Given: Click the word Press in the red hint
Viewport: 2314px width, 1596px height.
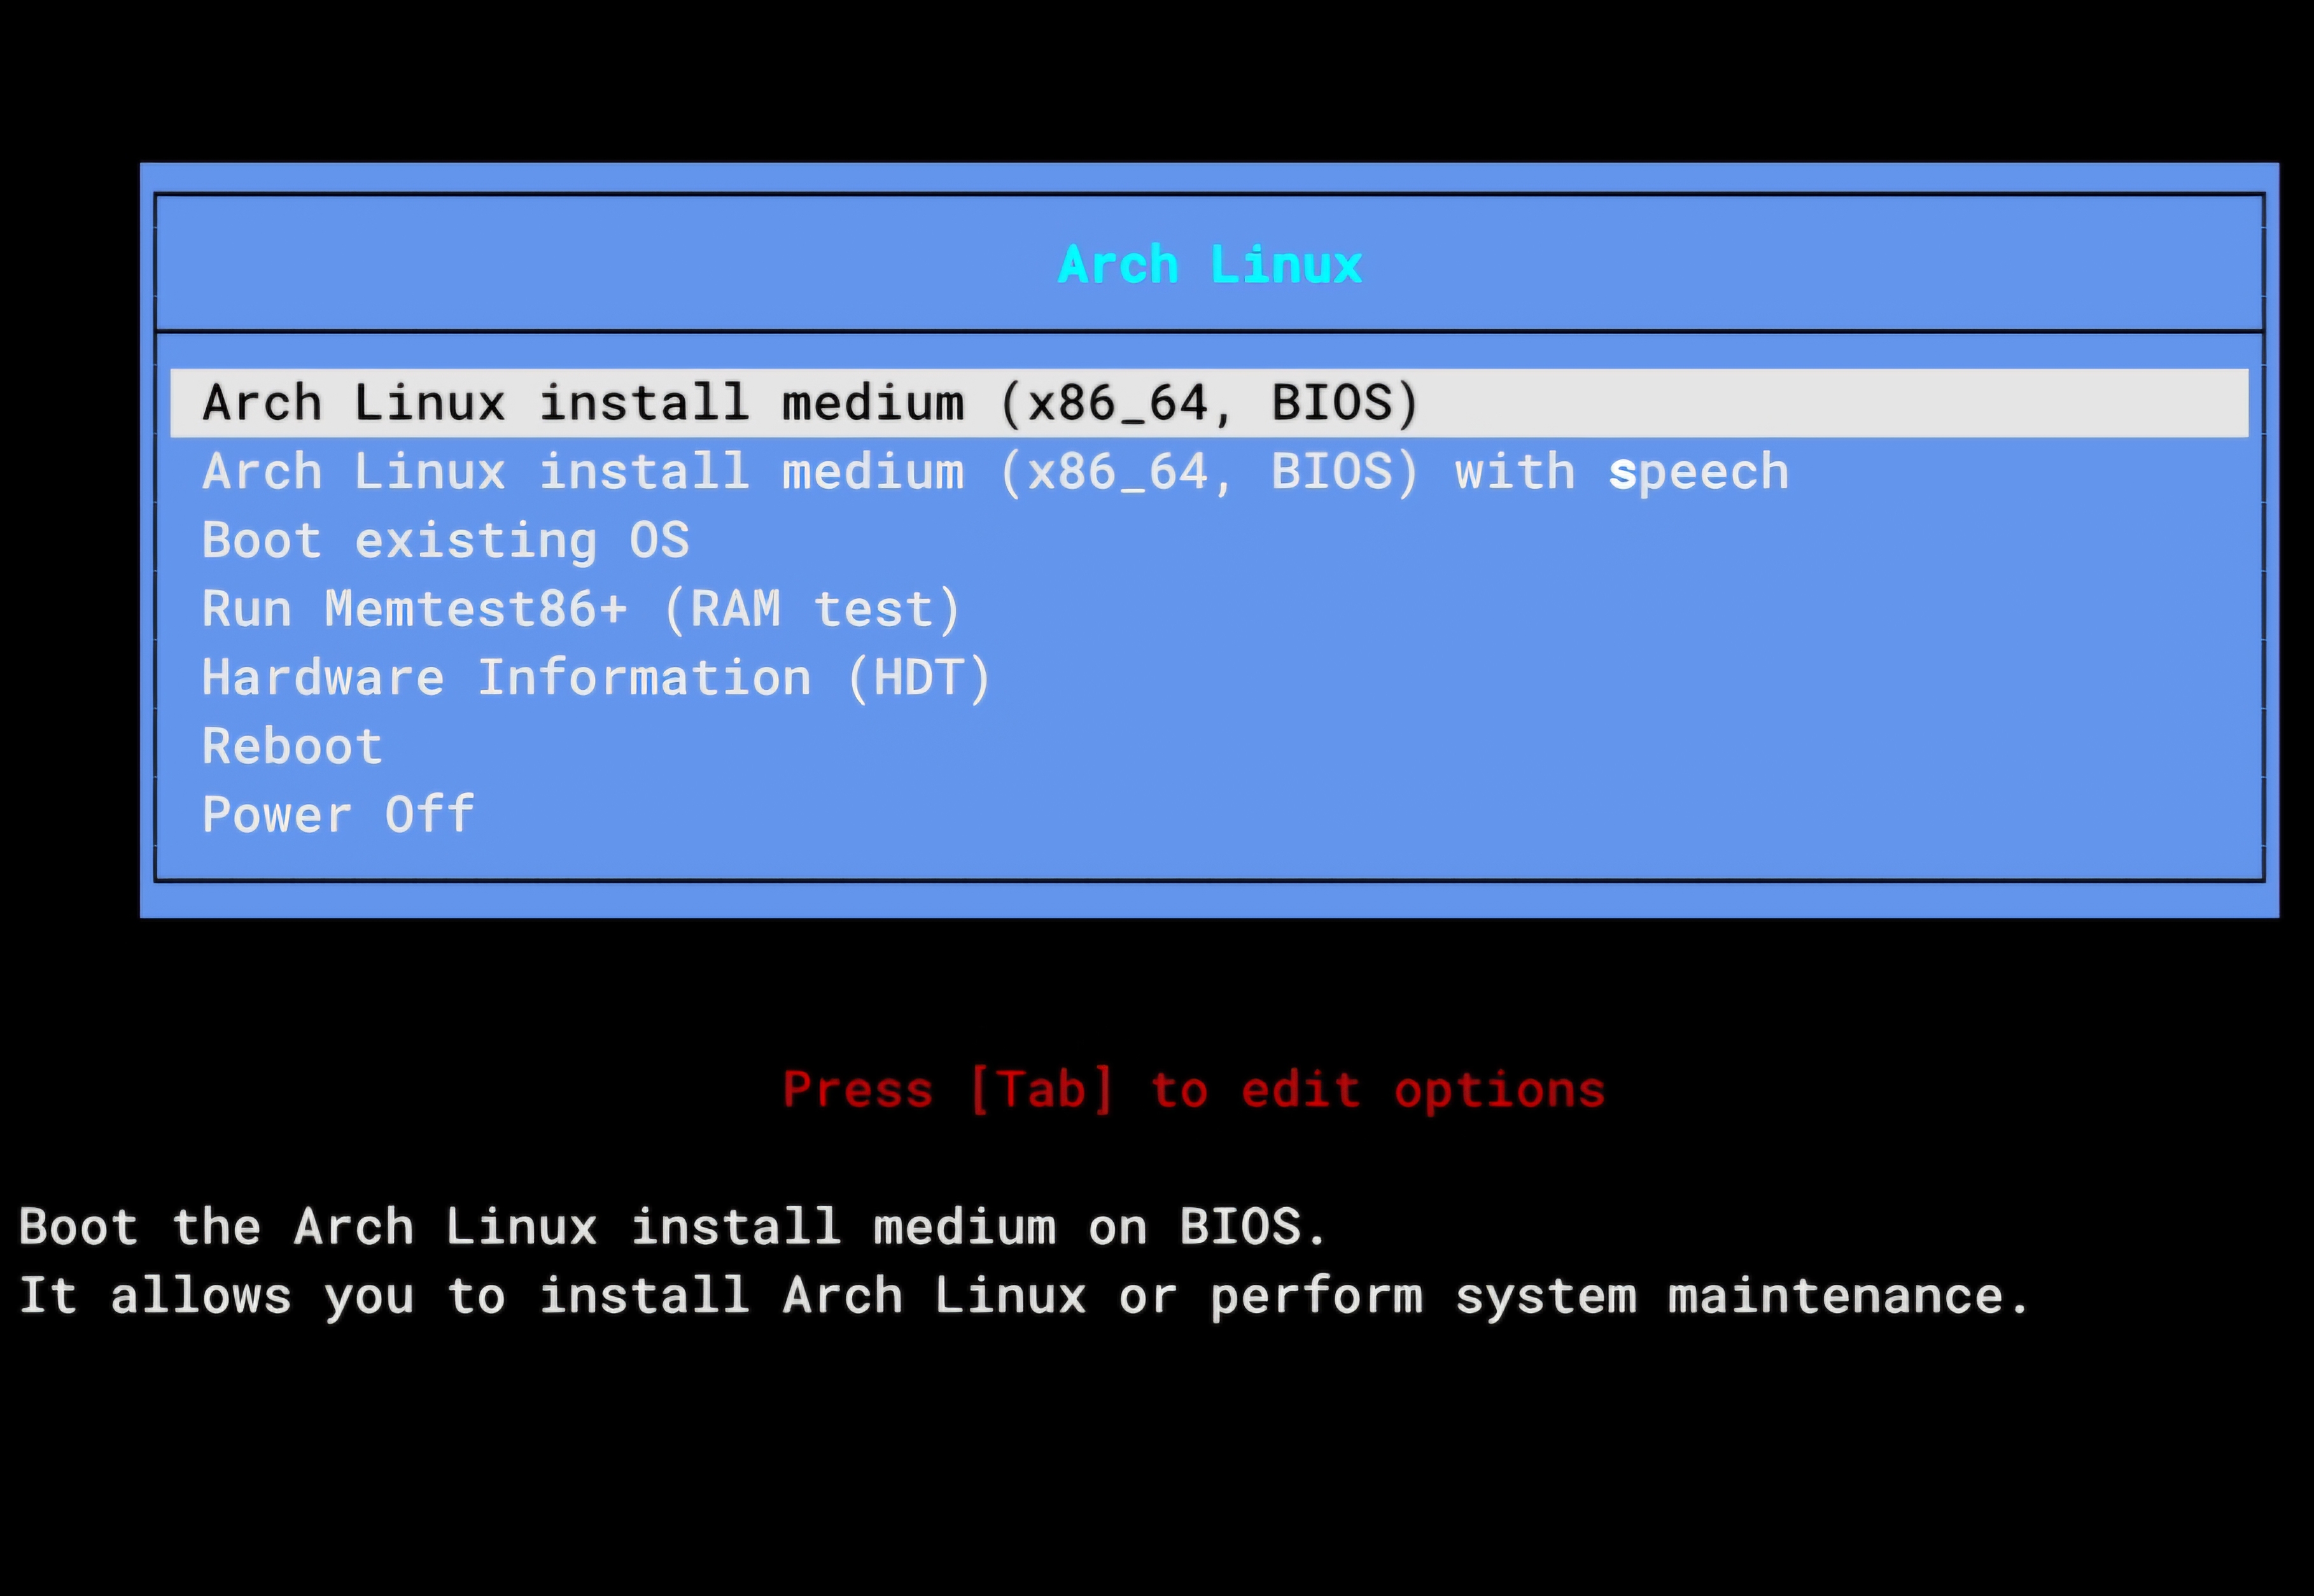Looking at the screenshot, I should 857,1089.
